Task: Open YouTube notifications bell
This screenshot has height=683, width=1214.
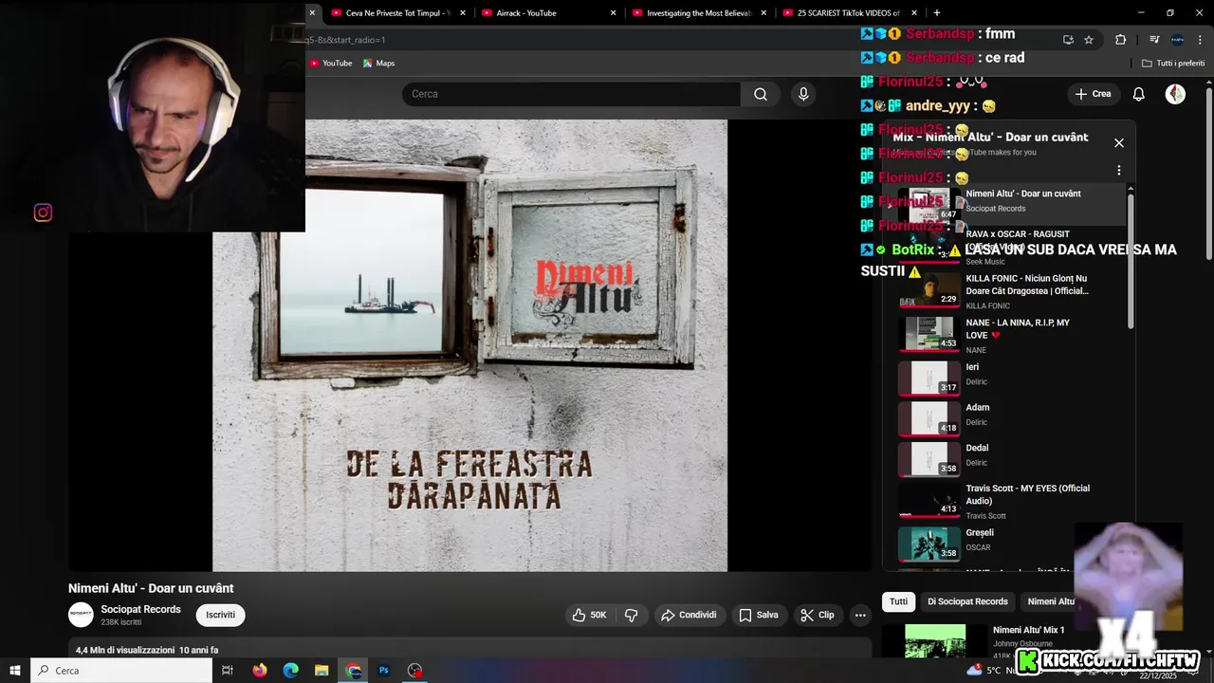Action: [1139, 94]
